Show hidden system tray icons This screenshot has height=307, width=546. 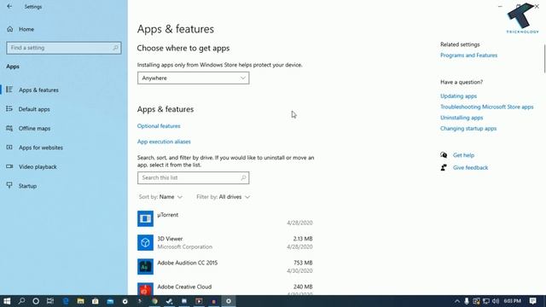pyautogui.click(x=457, y=301)
